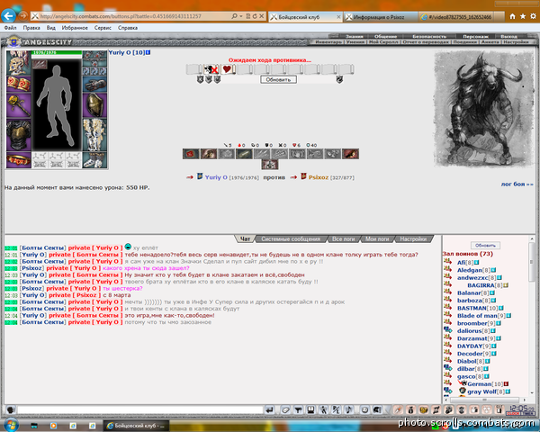Use the fourth combat skill icon
This screenshot has height=432, width=540.
coord(244,154)
